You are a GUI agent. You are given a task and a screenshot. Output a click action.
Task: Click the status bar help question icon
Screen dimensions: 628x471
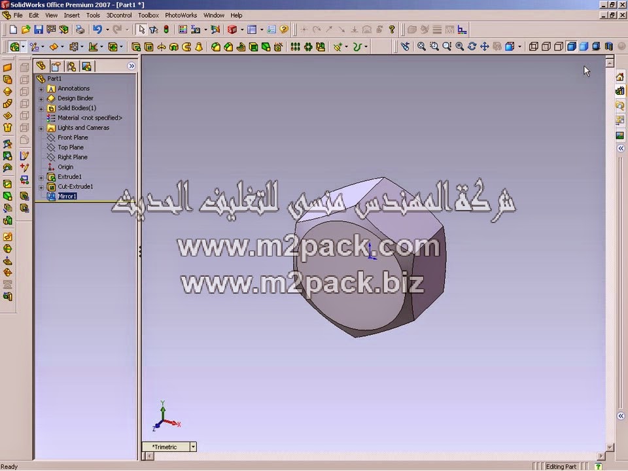[x=599, y=466]
